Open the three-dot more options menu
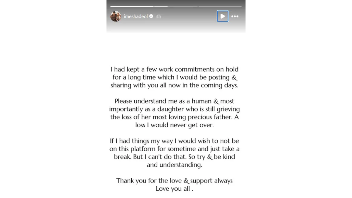 235,16
